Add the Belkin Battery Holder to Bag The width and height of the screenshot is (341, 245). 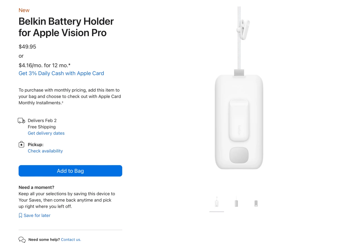point(70,171)
